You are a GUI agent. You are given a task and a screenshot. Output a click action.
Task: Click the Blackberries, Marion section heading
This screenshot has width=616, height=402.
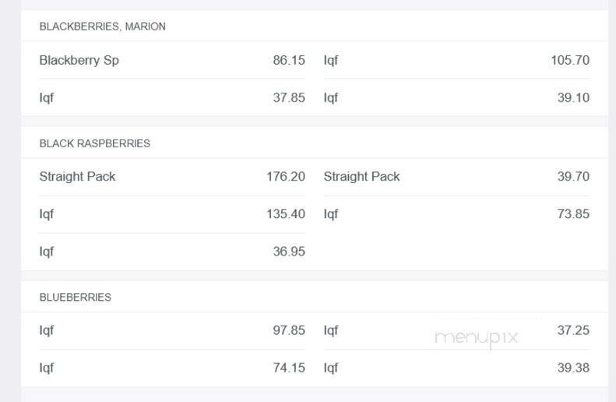click(102, 26)
